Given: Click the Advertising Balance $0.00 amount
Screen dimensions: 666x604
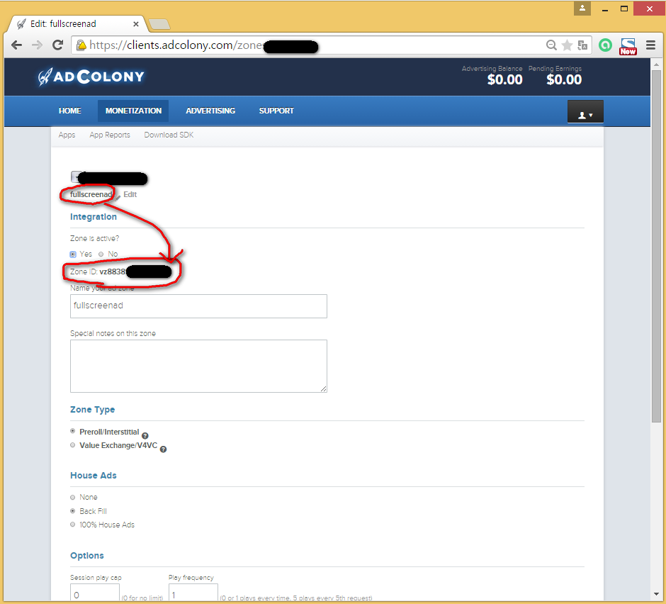Looking at the screenshot, I should coord(504,79).
